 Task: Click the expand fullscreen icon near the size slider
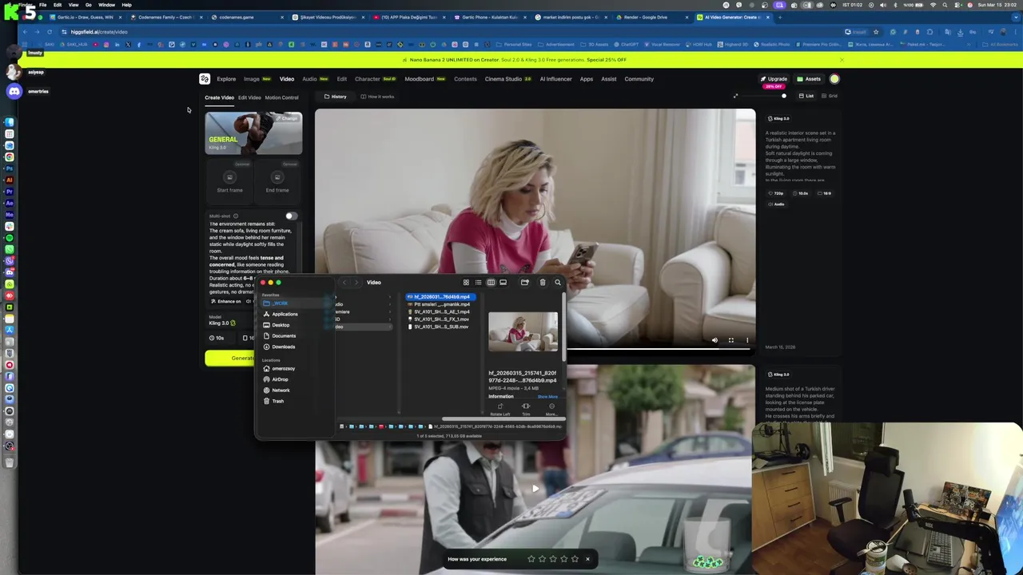(x=735, y=96)
